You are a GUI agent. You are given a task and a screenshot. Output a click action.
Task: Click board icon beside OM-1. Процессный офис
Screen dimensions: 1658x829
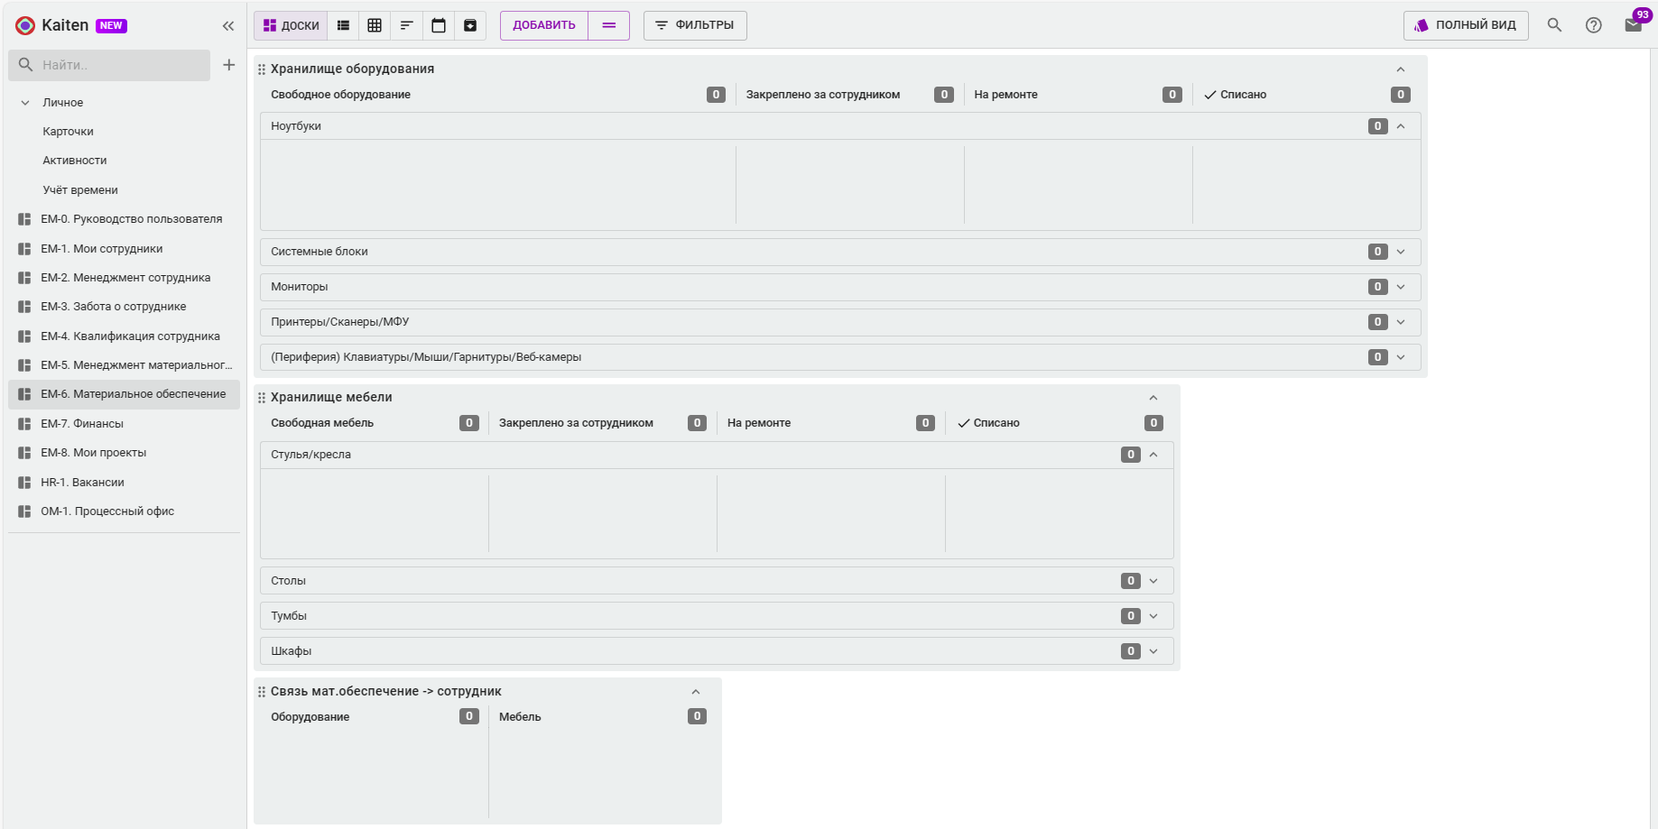coord(24,511)
